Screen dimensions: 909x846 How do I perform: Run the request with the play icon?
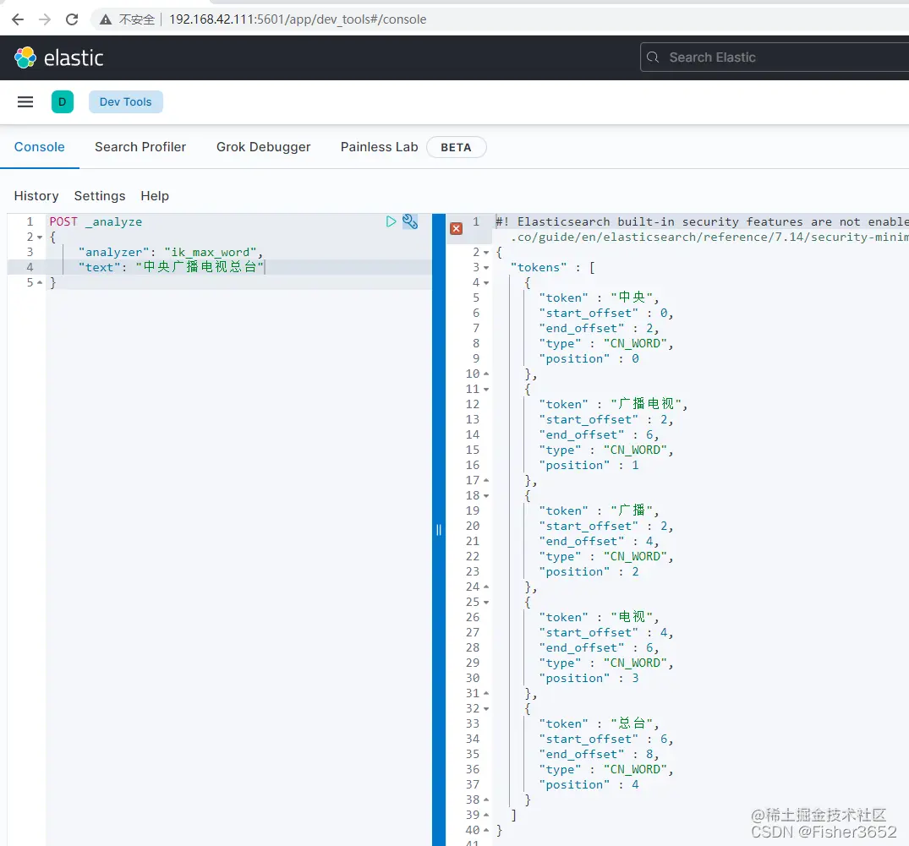[x=391, y=221]
